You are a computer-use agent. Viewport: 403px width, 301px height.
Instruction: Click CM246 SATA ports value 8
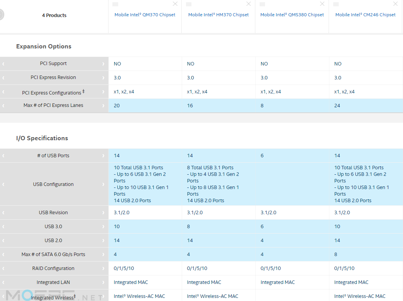pyautogui.click(x=336, y=255)
